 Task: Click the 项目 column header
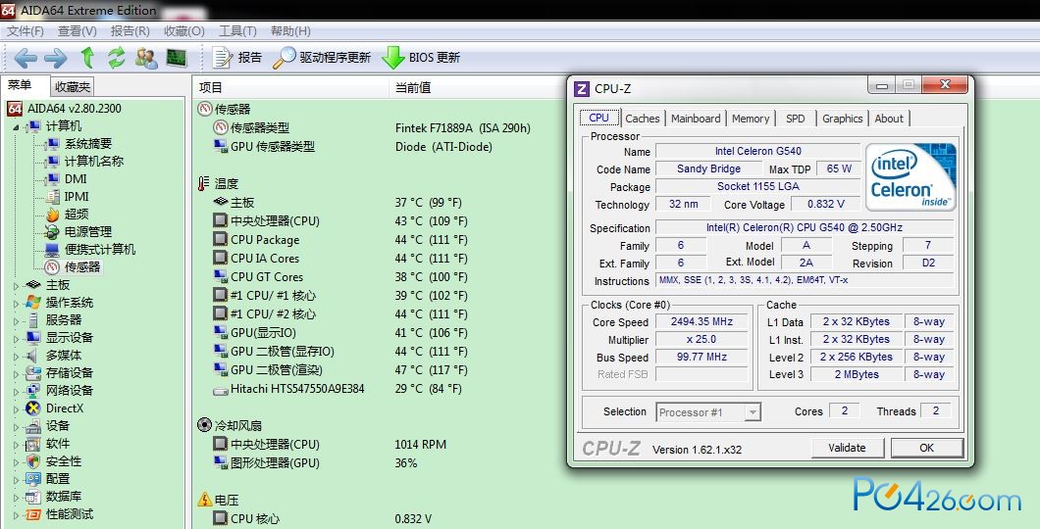tap(290, 87)
